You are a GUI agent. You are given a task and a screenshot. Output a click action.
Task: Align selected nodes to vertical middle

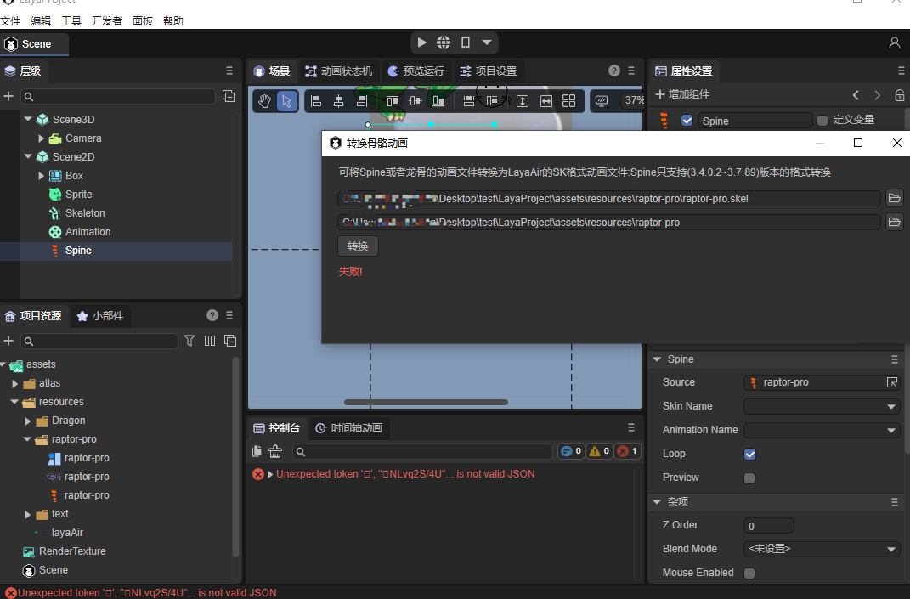(x=415, y=101)
